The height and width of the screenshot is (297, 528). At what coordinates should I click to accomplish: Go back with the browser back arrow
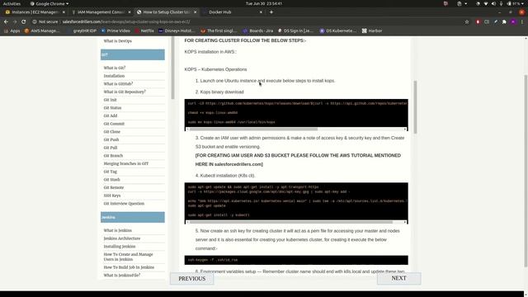pyautogui.click(x=6, y=21)
